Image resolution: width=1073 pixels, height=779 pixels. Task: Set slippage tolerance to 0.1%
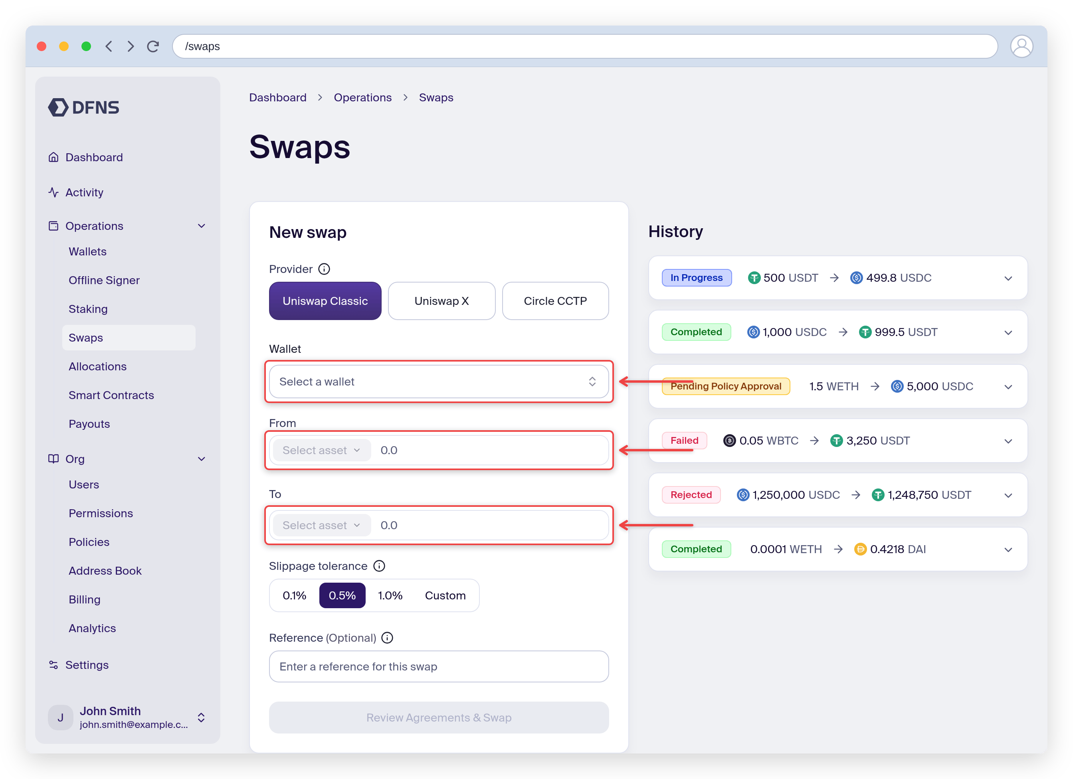(x=294, y=595)
